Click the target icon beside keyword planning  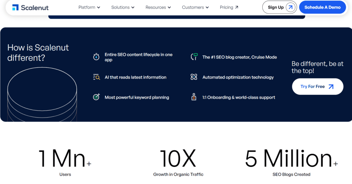[x=96, y=97]
